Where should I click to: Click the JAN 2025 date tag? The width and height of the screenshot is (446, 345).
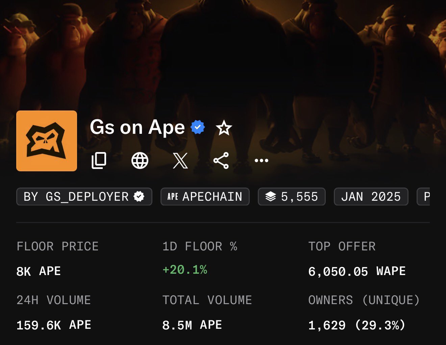(x=371, y=197)
